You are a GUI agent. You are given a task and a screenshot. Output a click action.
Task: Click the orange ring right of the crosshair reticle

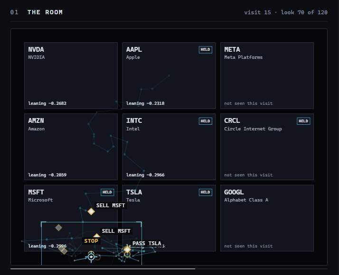point(98,257)
